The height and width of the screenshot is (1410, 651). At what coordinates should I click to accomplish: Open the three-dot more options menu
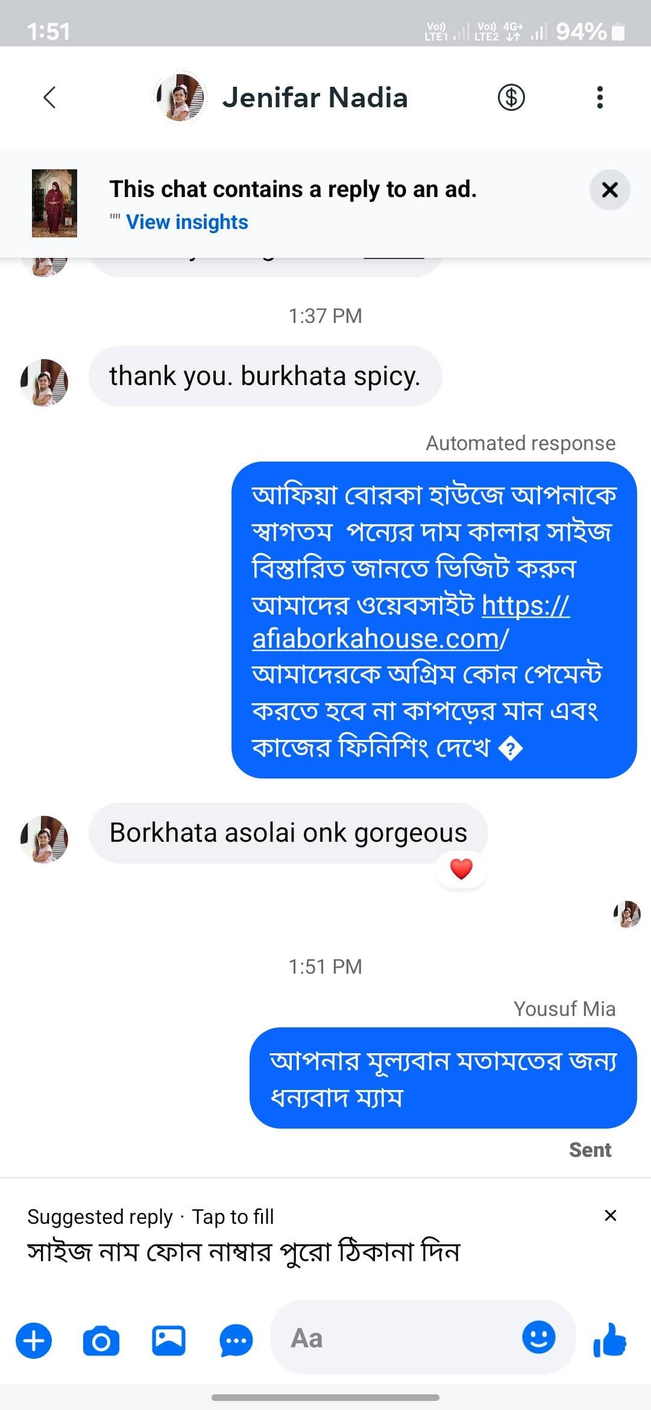point(599,98)
